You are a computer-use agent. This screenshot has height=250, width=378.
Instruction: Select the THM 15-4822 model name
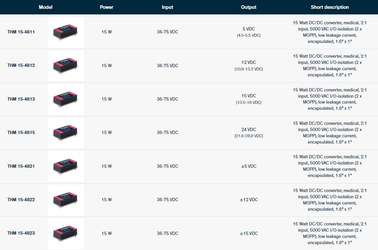[x=21, y=200]
